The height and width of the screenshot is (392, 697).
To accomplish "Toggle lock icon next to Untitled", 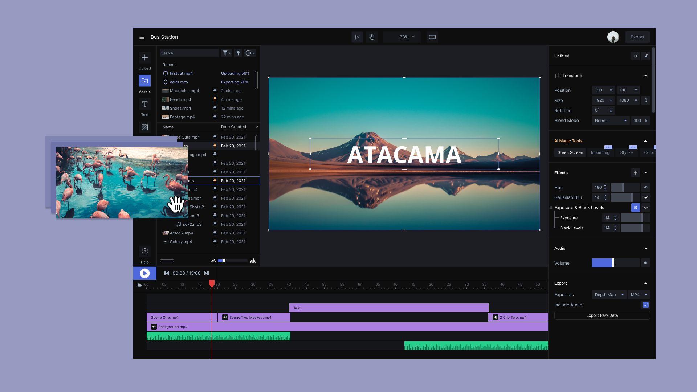I will [646, 56].
